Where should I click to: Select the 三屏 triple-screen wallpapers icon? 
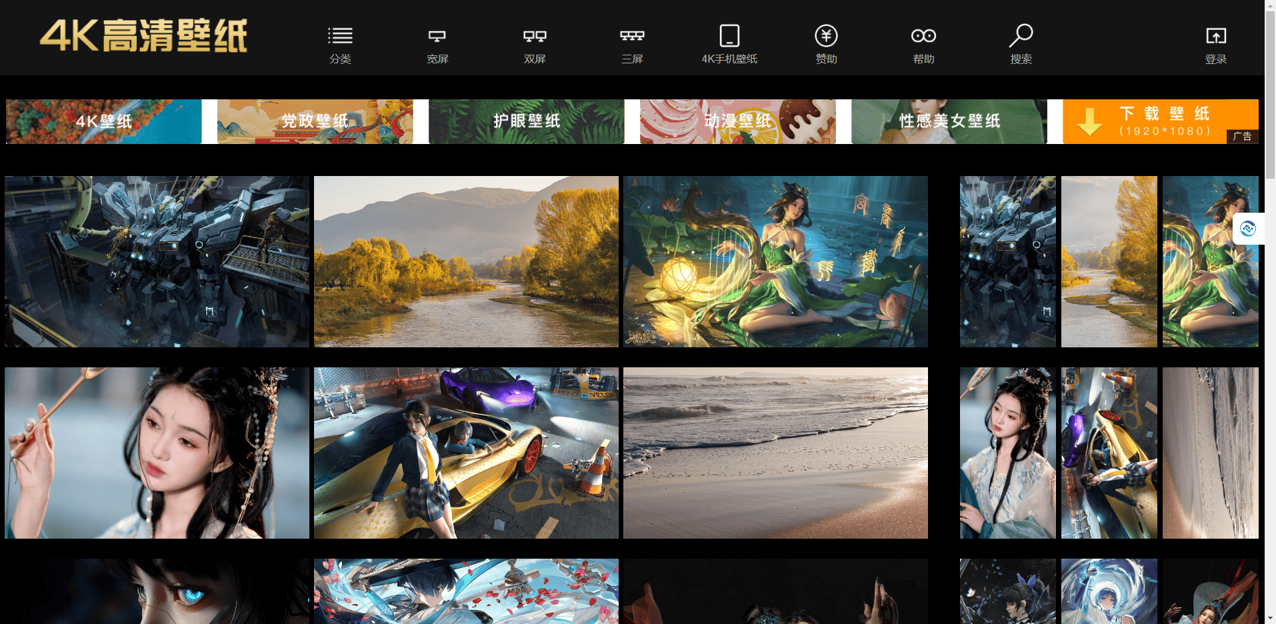click(632, 37)
